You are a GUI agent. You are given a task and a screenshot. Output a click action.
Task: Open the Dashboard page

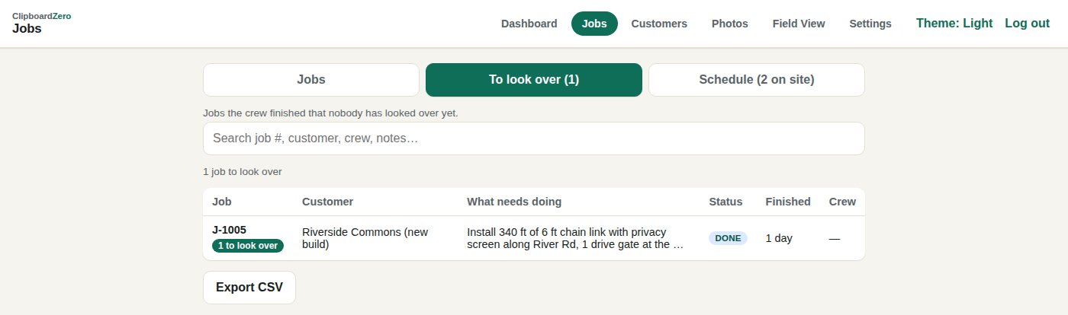[529, 24]
